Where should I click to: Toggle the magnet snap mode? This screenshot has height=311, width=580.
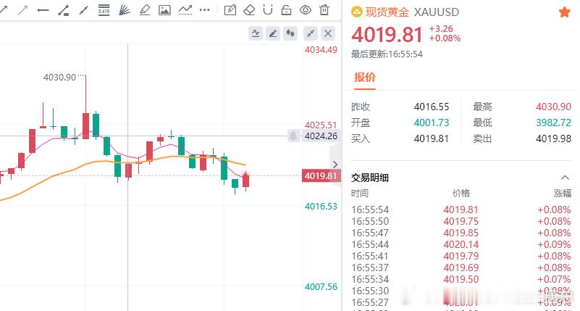coord(268,10)
